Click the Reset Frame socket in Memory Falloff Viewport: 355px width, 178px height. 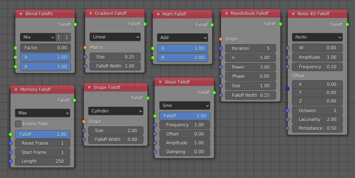pos(10,143)
